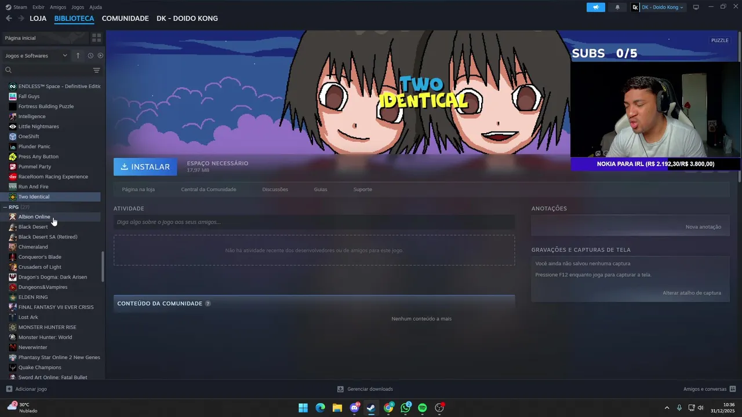Open Microsoft Edge from taskbar
Screen dimensions: 742x417
[x=320, y=408]
